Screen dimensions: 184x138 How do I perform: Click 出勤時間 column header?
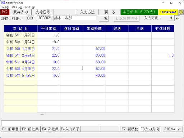coord(95,28)
